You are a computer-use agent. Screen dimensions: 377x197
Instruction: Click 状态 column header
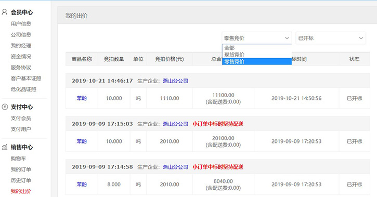(355, 59)
